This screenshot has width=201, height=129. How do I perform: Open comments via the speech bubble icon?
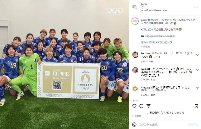[141, 106]
